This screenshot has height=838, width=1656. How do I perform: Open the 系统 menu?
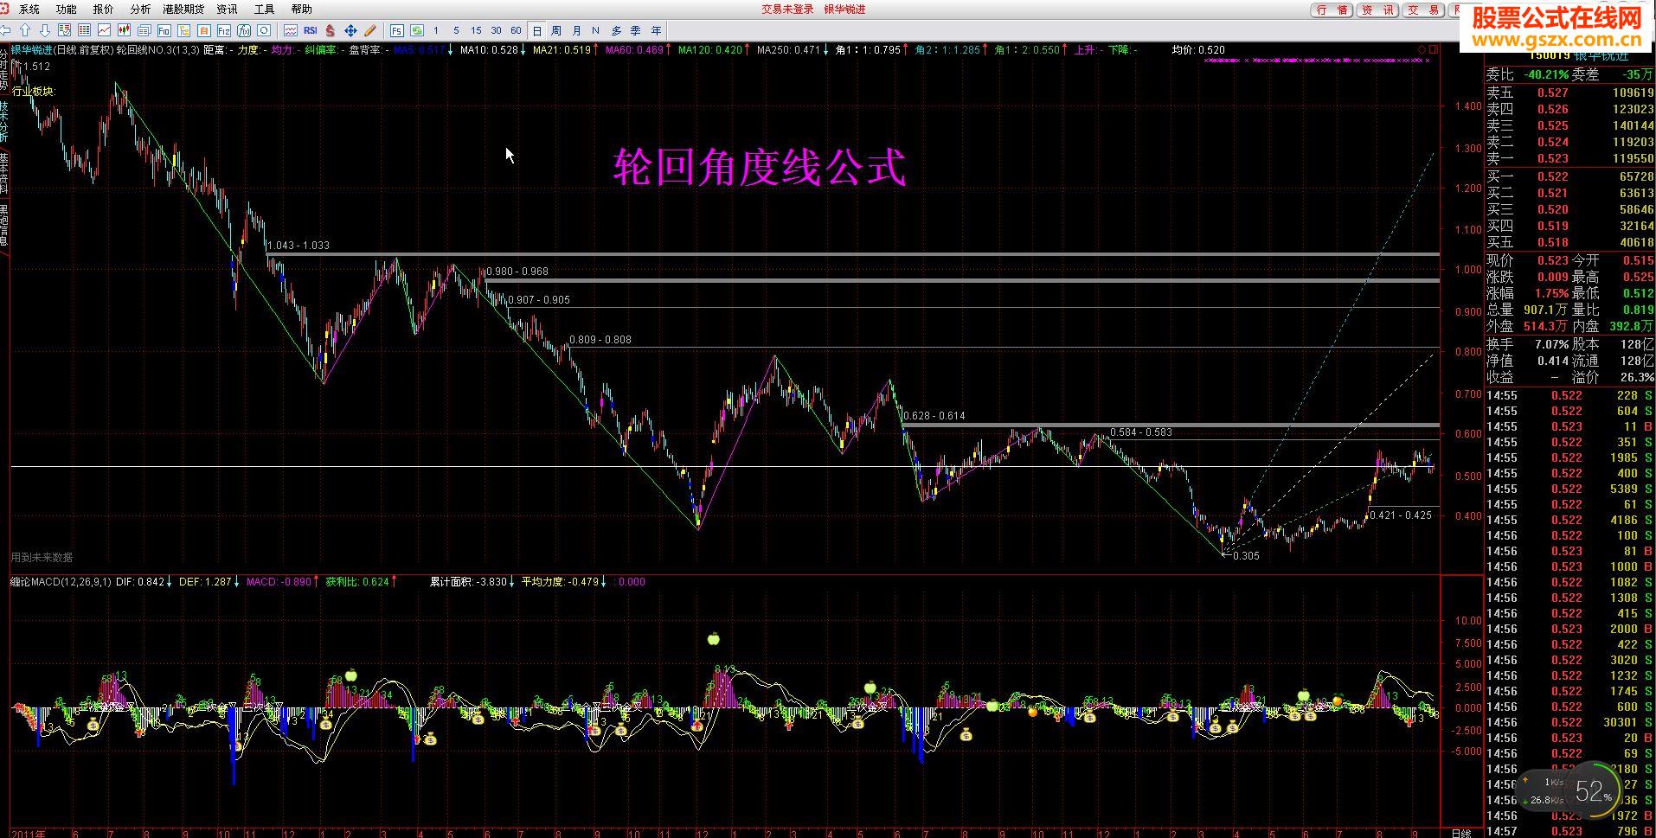click(29, 10)
